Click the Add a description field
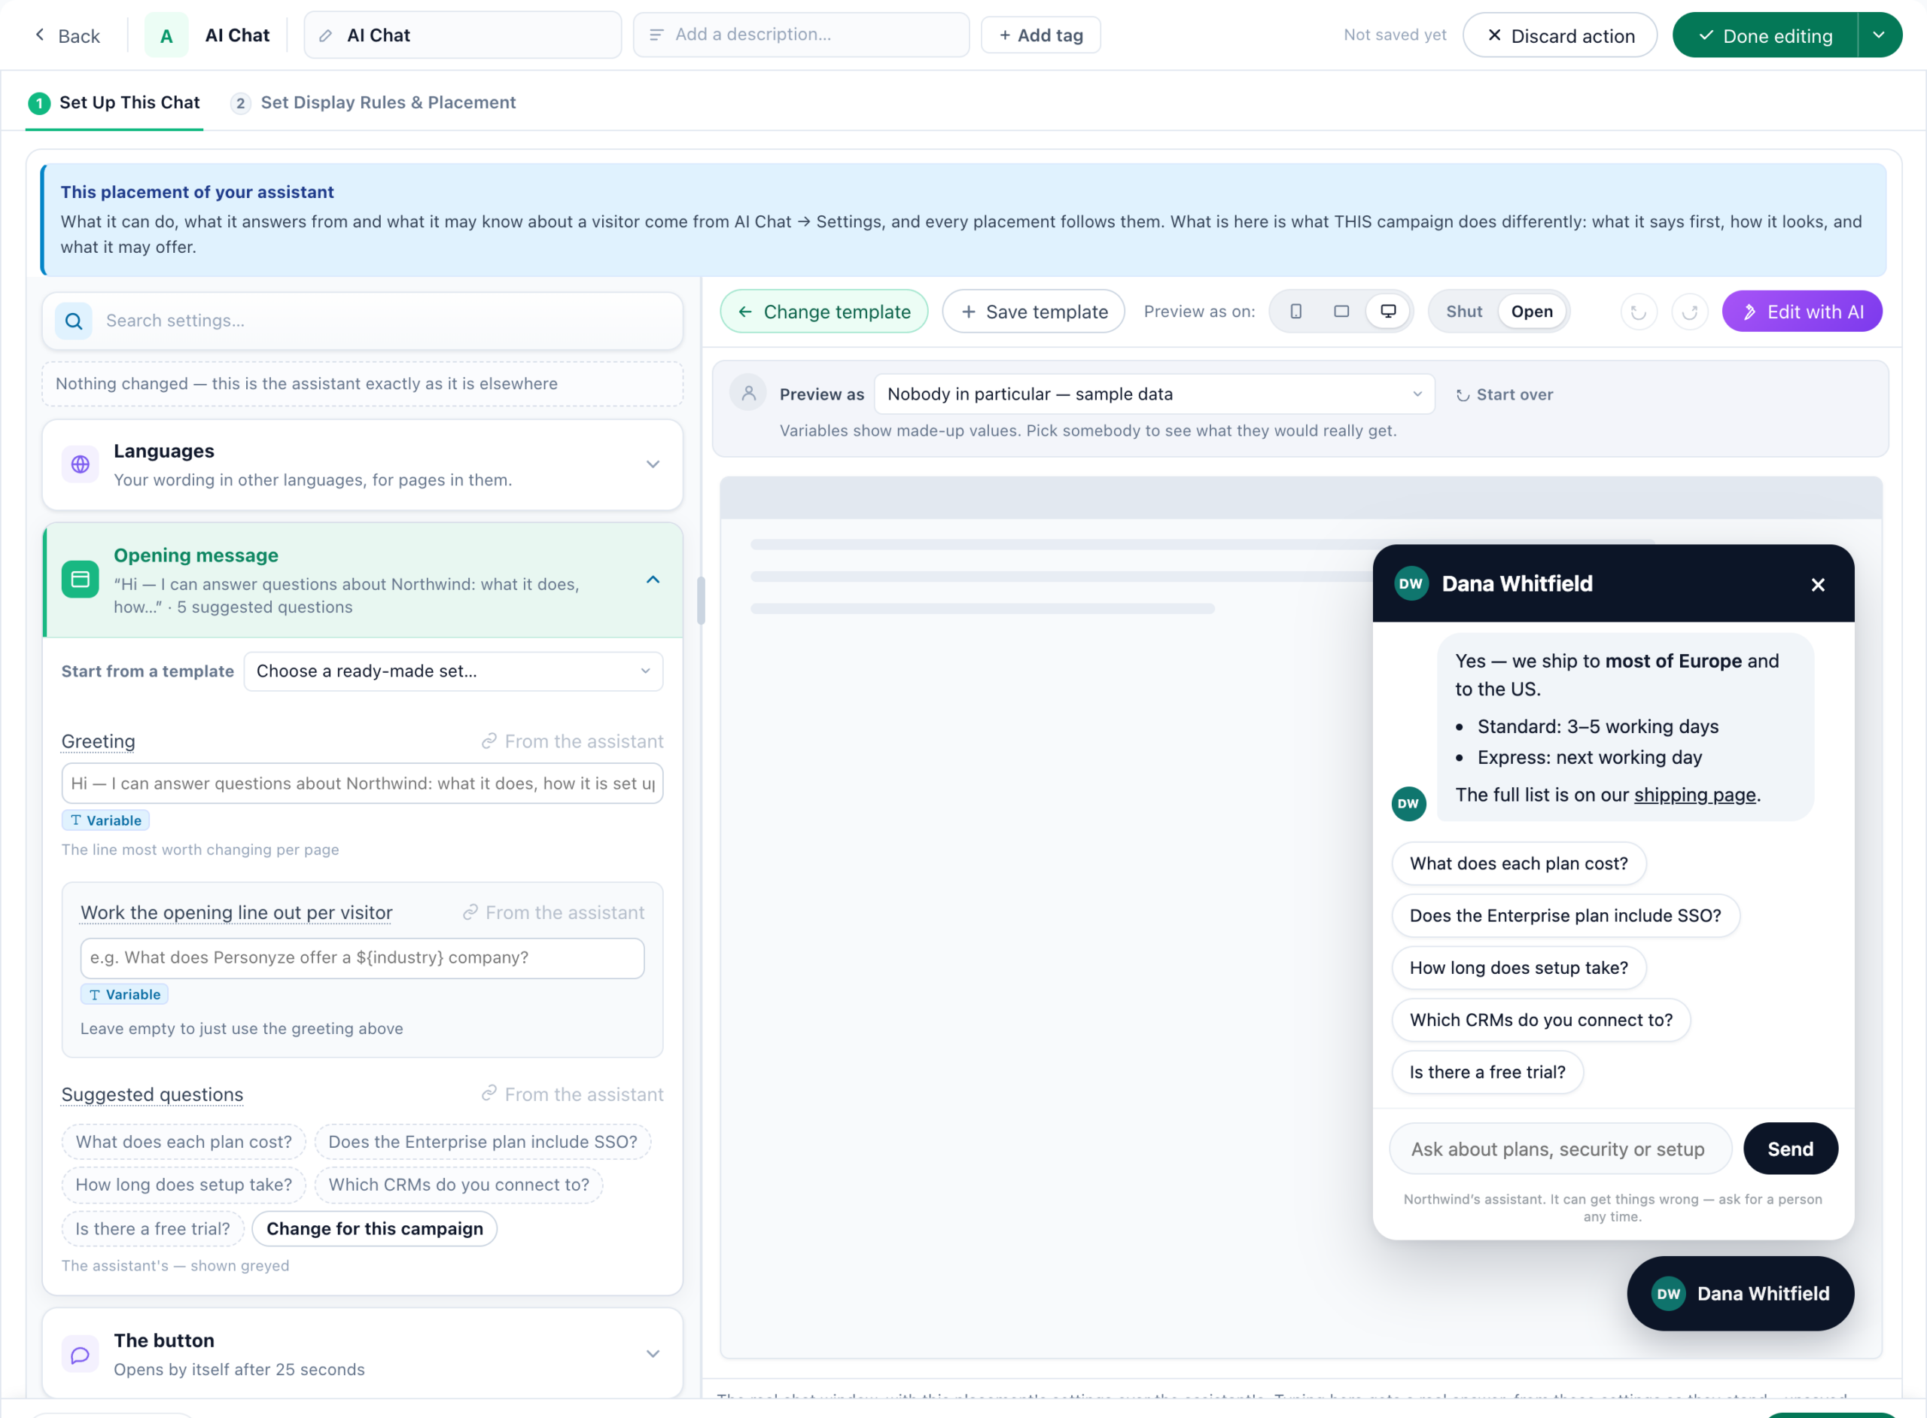This screenshot has width=1927, height=1418. [x=801, y=35]
